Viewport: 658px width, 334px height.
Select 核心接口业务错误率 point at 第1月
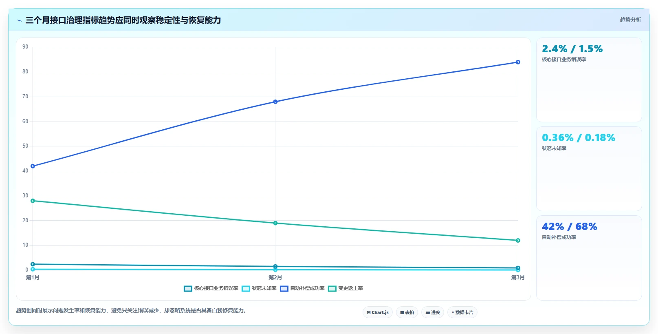(x=33, y=264)
